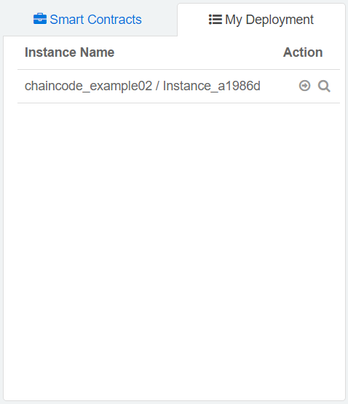Image resolution: width=348 pixels, height=404 pixels.
Task: Click the list icon beside My Deployment
Action: pyautogui.click(x=215, y=20)
